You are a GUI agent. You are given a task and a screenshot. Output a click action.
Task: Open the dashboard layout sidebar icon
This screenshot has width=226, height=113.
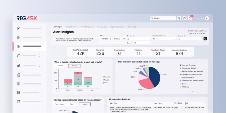coord(19,37)
